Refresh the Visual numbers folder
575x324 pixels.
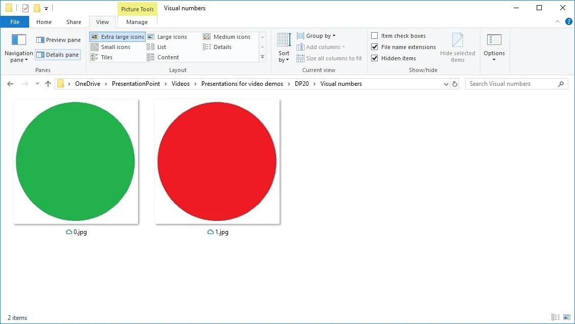point(455,84)
